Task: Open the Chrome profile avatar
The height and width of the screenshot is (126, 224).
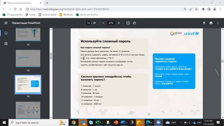Action: click(x=215, y=9)
